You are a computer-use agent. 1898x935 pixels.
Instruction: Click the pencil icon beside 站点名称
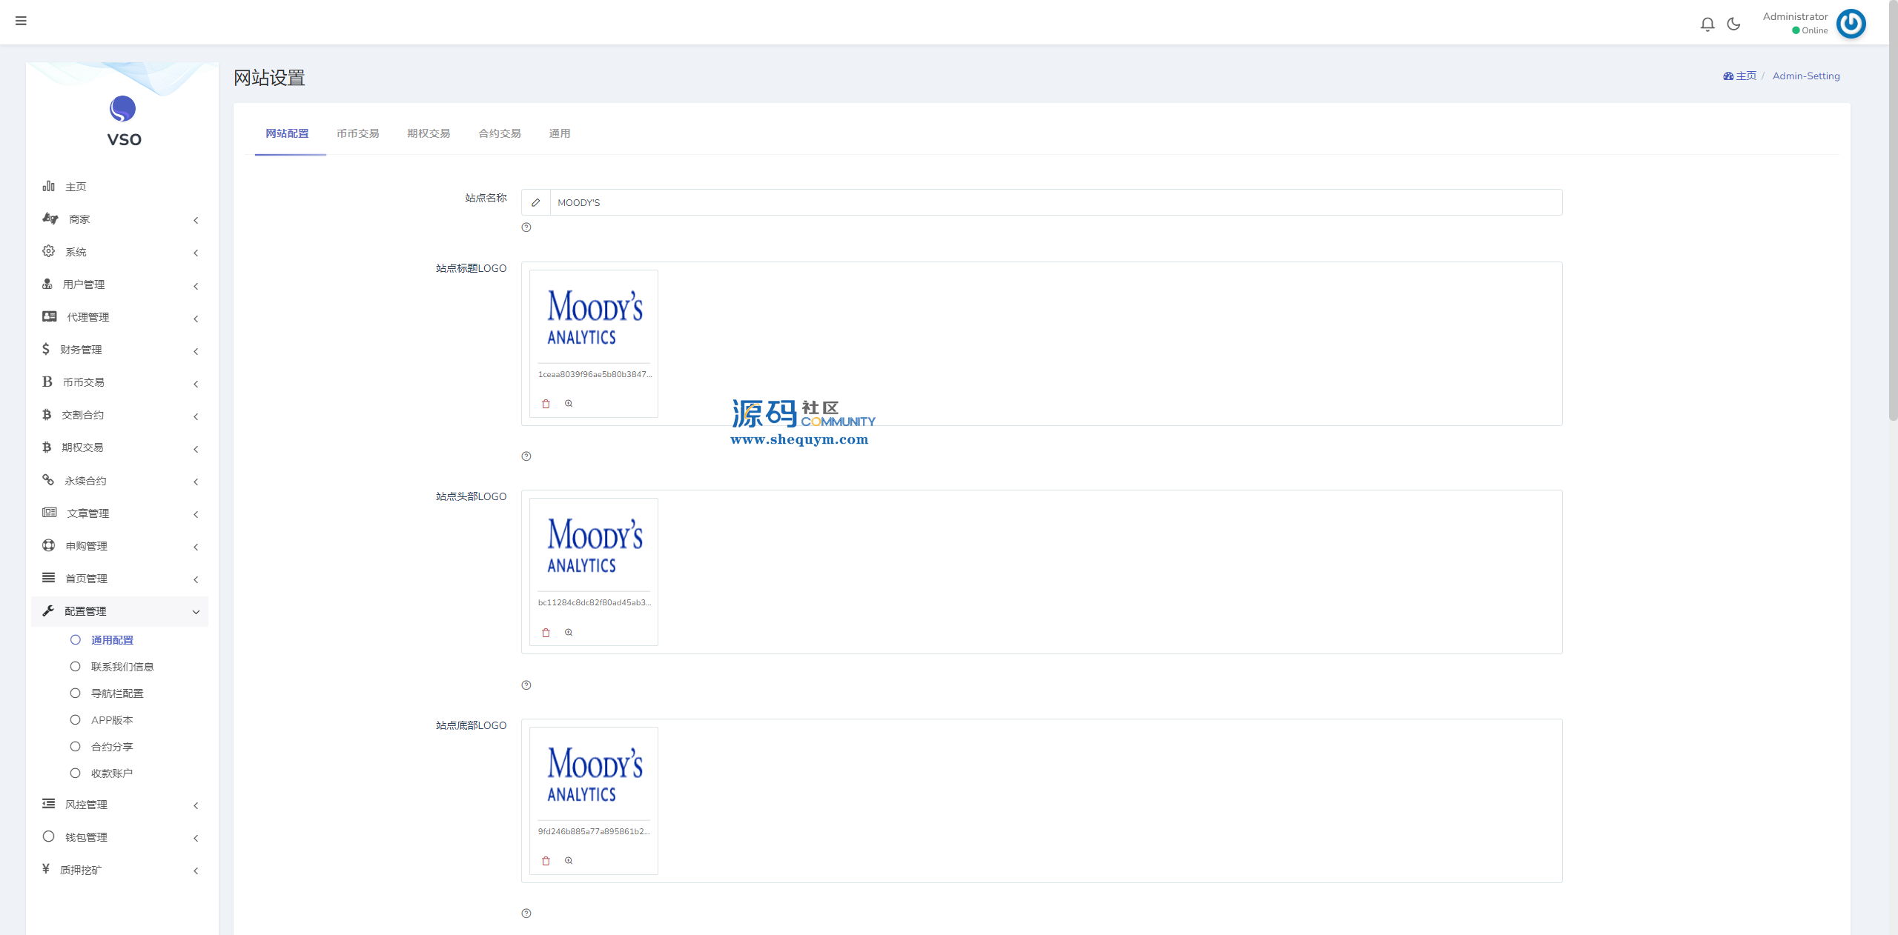pos(536,202)
